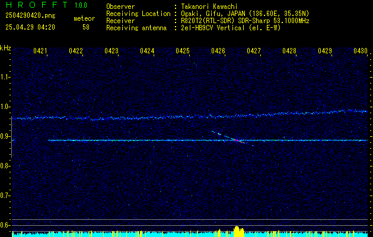Click the 0.8 kHz axis label
The image size is (373, 237).
(5, 166)
